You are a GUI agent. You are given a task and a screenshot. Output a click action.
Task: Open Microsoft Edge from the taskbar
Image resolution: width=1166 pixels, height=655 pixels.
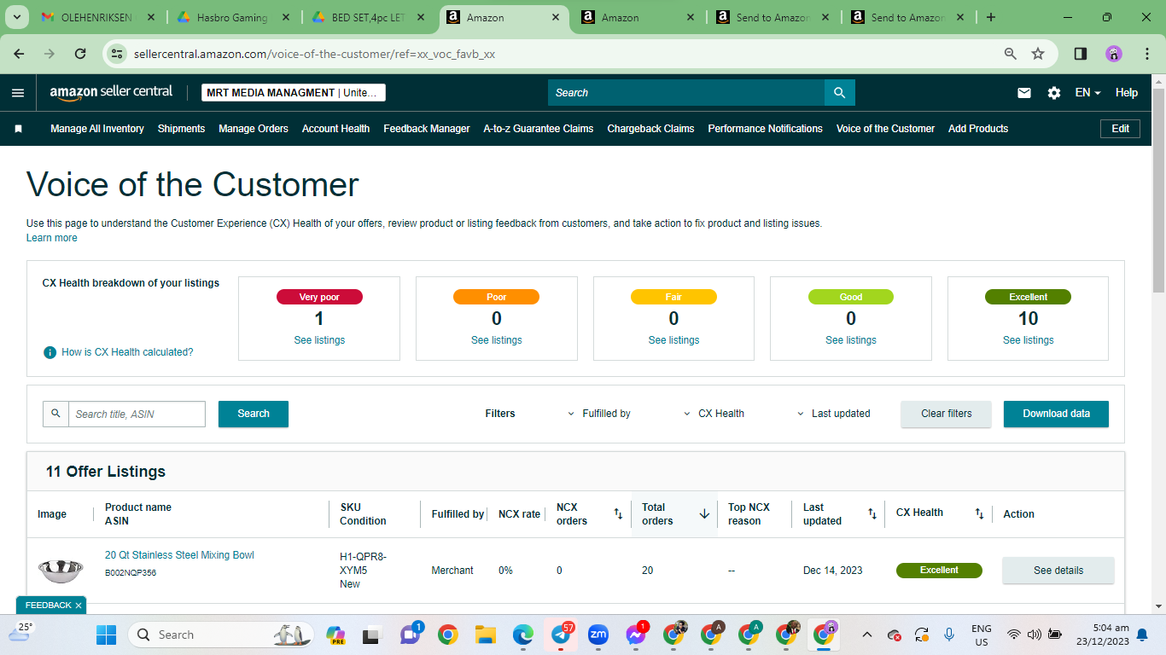click(523, 635)
